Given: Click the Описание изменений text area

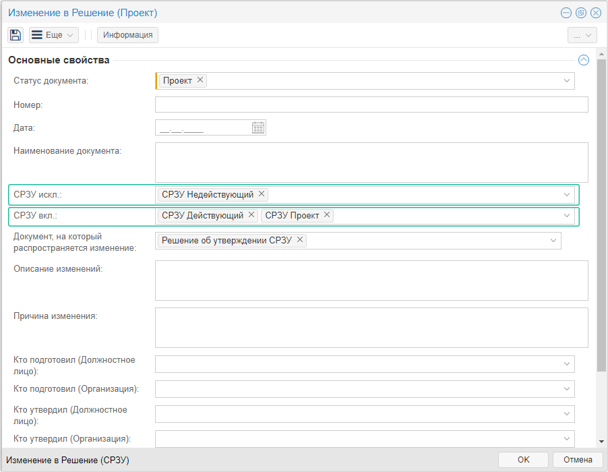Looking at the screenshot, I should [371, 281].
